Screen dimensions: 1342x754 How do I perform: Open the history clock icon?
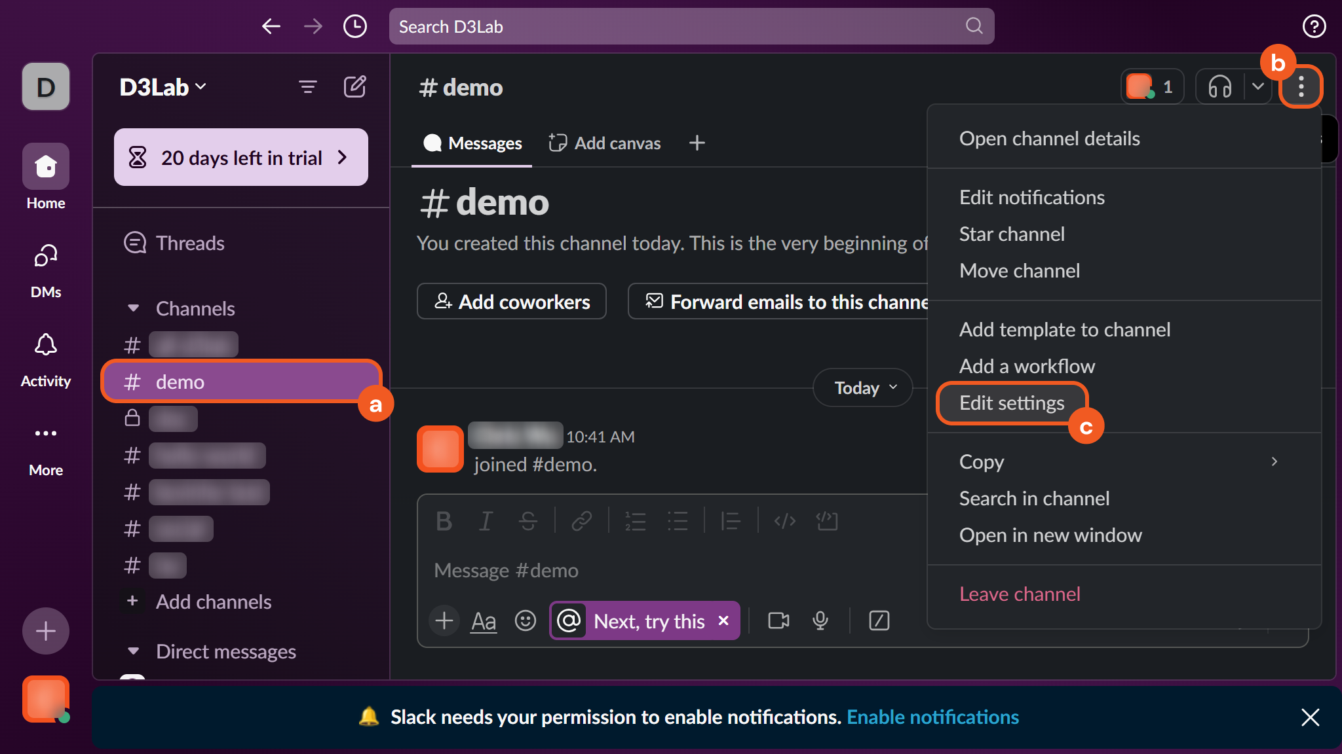pyautogui.click(x=355, y=26)
